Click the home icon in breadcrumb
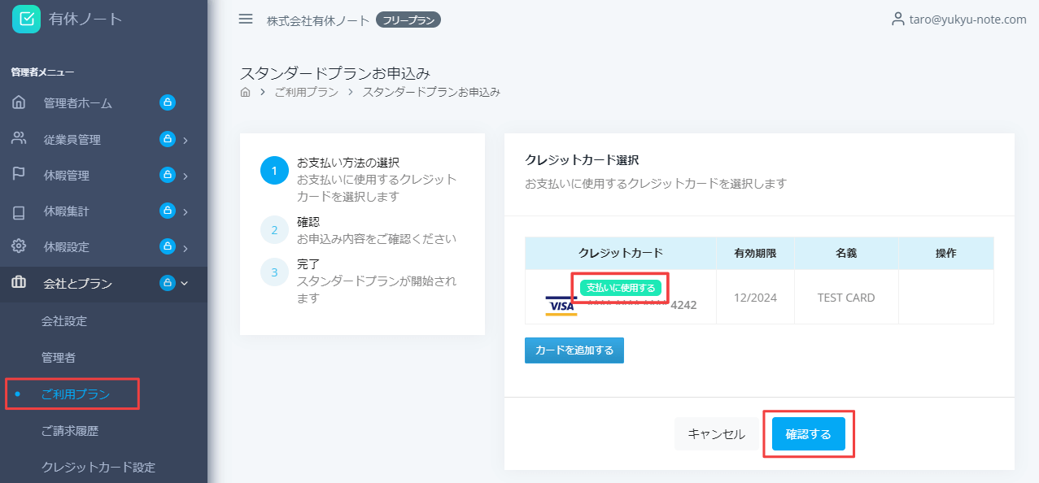This screenshot has width=1039, height=483. pos(246,92)
